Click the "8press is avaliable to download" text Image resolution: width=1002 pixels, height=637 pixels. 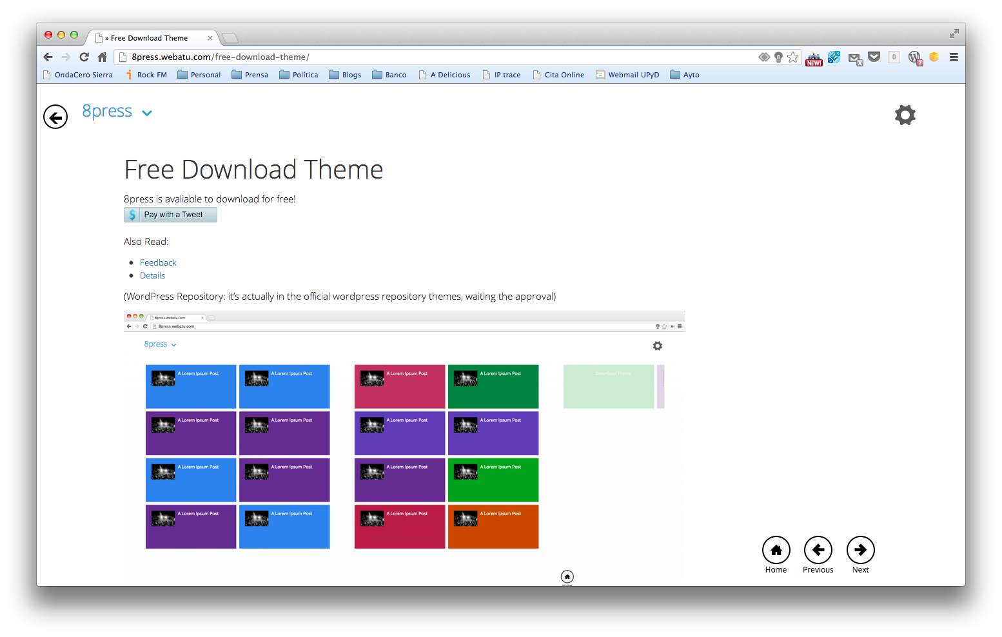coord(210,199)
